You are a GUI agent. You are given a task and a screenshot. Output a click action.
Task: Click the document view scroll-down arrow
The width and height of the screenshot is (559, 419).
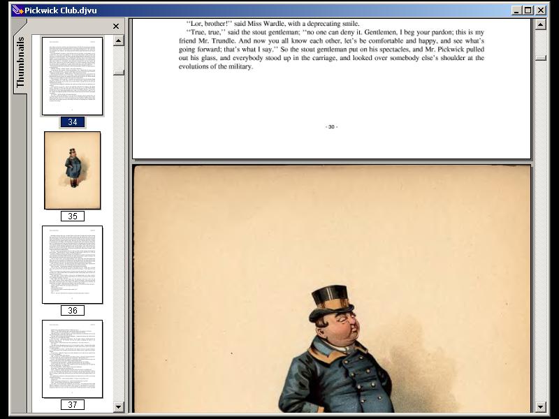(x=540, y=406)
